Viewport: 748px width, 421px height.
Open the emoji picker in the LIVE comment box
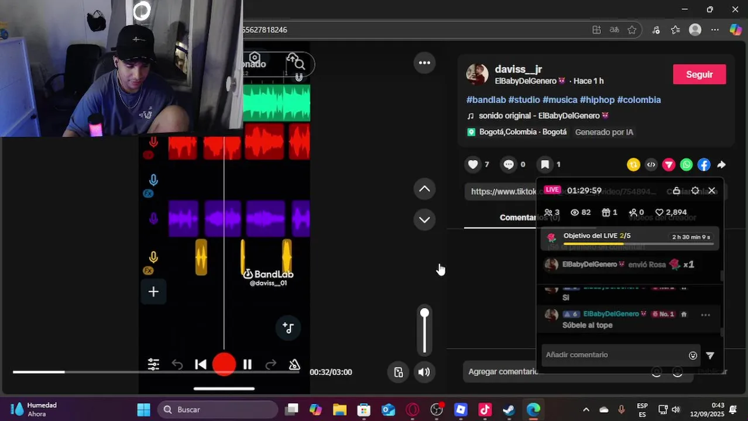[693, 356]
